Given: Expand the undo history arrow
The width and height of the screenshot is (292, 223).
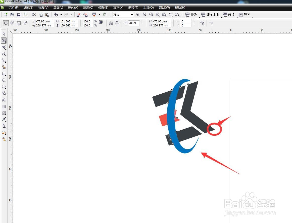Looking at the screenshot, I should coord(61,15).
